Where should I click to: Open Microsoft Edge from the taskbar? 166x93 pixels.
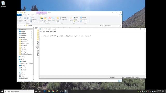45,91
